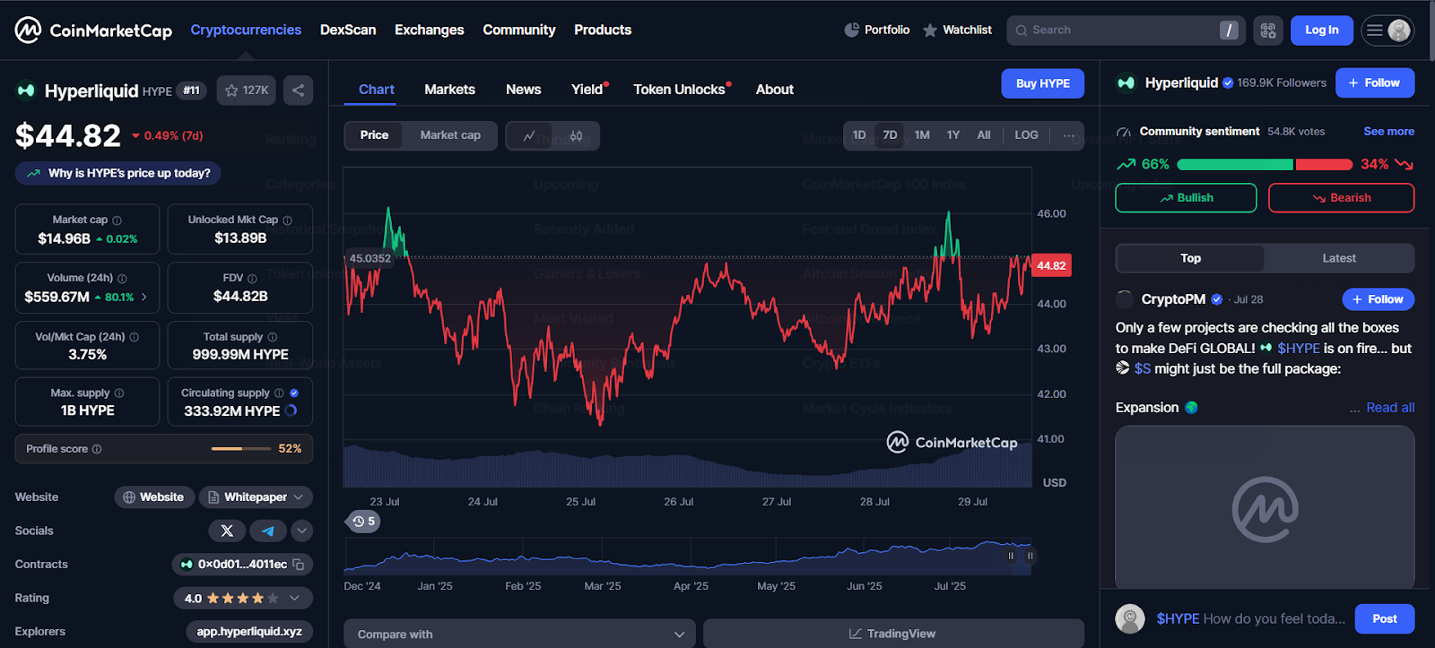Set chart range to All

(984, 135)
